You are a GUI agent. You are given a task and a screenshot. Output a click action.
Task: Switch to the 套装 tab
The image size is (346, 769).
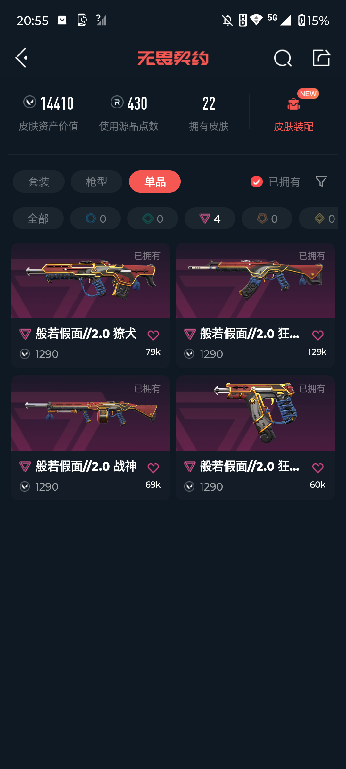pos(39,182)
